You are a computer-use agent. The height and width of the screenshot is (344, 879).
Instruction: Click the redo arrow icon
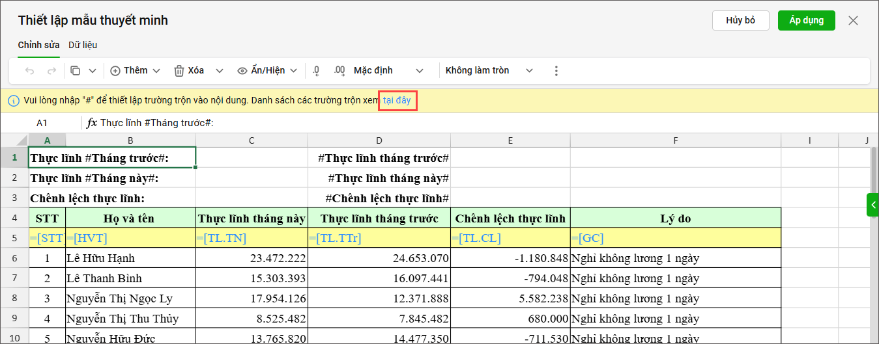[x=51, y=70]
